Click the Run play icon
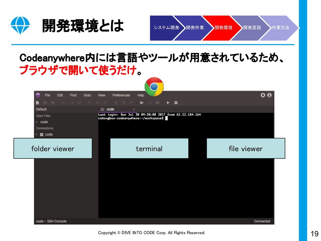This screenshot has width=321, height=241. (168, 103)
